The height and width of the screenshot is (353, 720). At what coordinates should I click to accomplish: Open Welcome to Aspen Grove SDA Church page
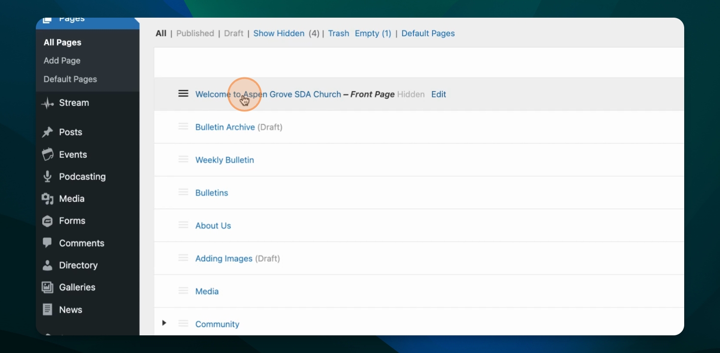pos(268,94)
